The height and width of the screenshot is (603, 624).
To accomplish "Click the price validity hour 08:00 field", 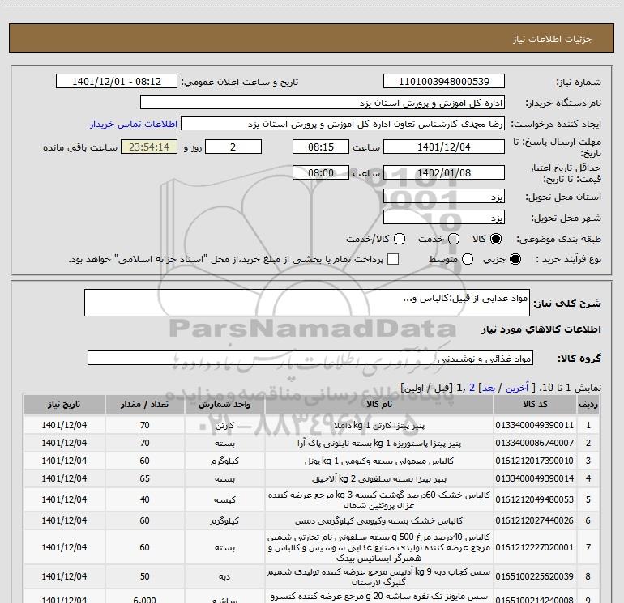I will click(x=321, y=172).
